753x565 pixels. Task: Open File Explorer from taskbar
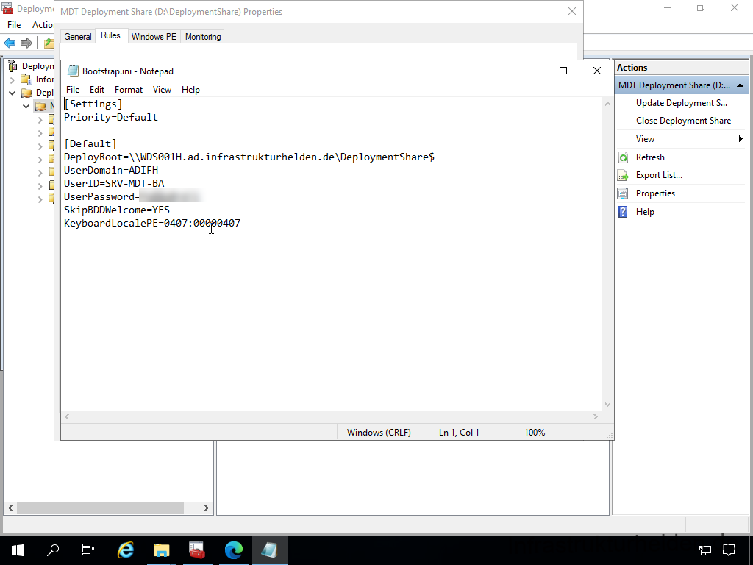coord(161,550)
